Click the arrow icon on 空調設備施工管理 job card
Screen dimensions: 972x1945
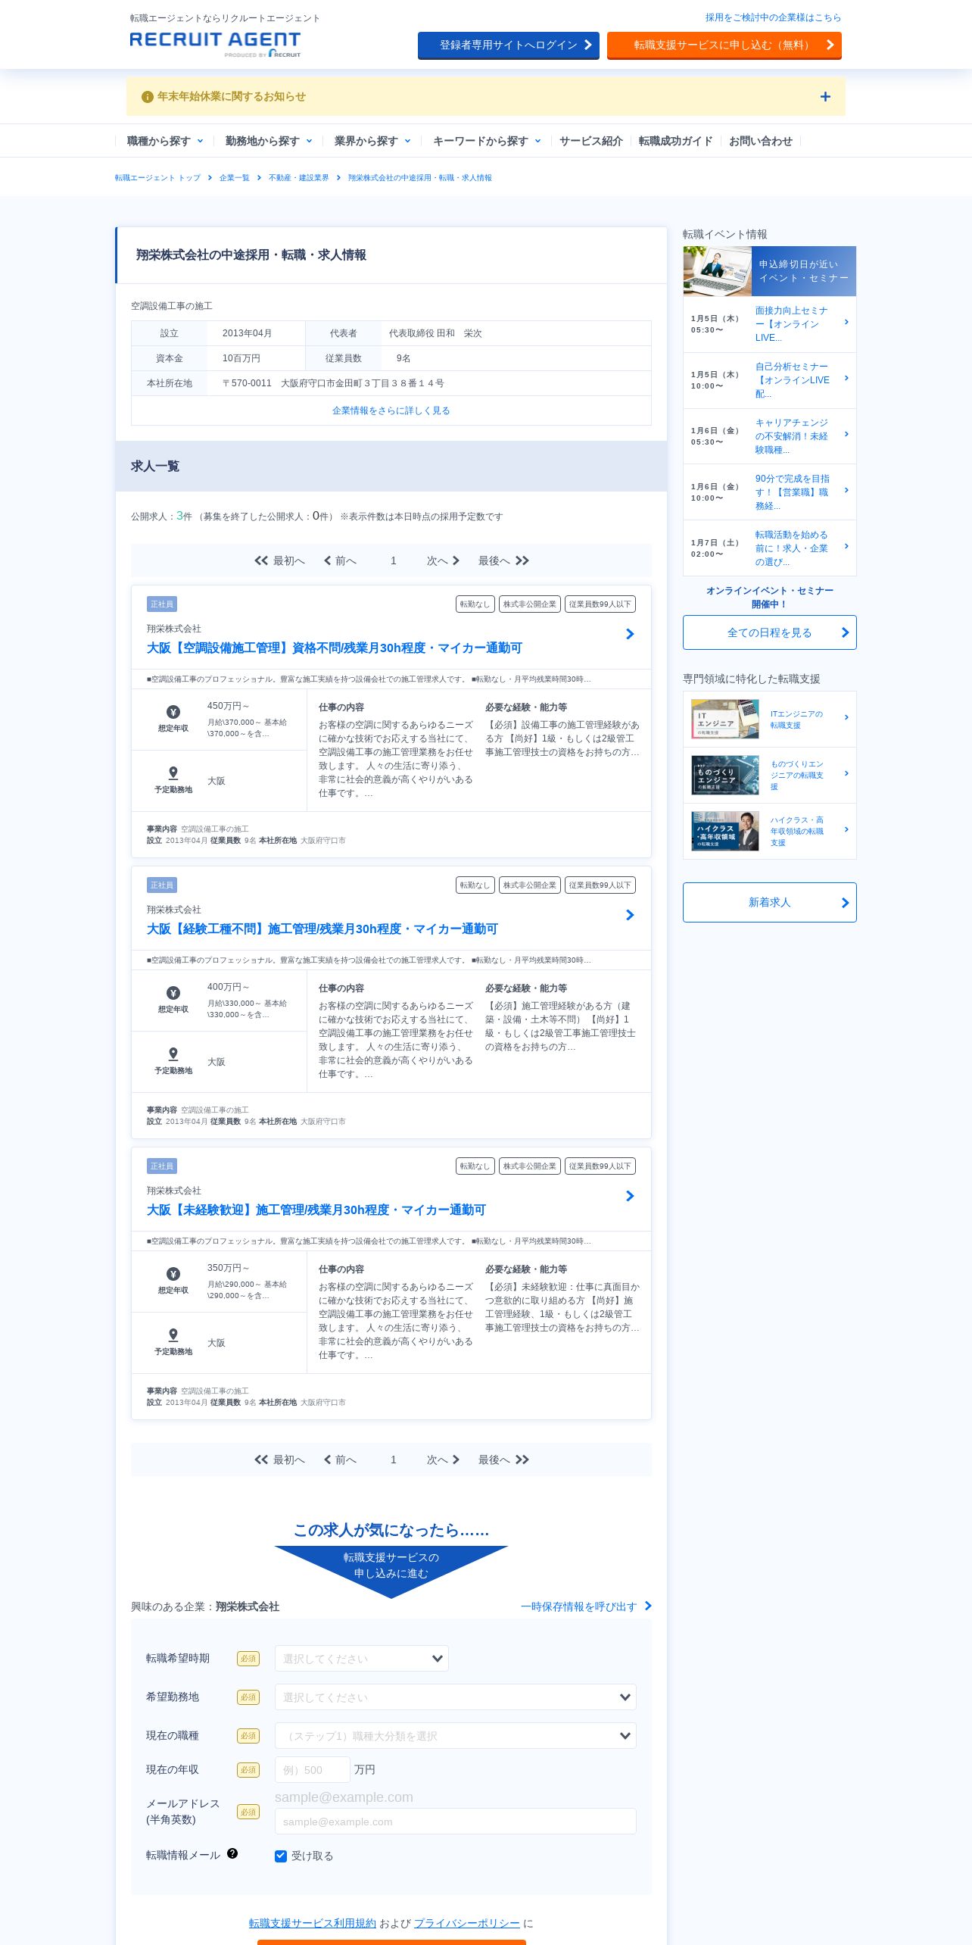click(x=630, y=634)
